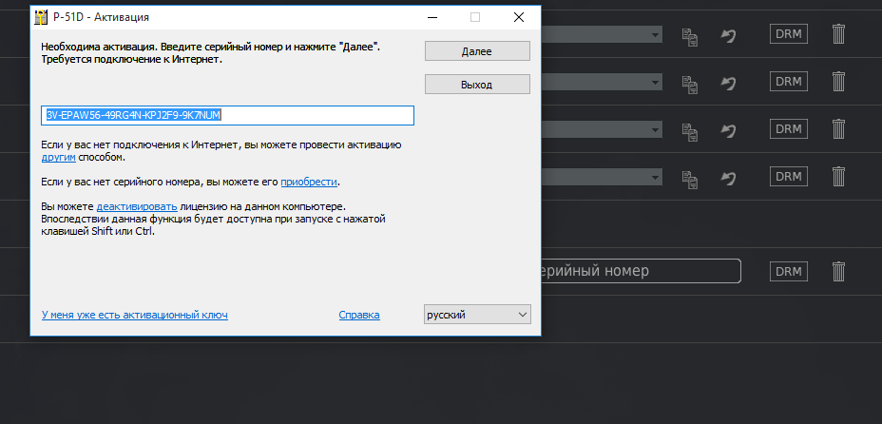Click the Выход button to exit activation

coord(477,85)
